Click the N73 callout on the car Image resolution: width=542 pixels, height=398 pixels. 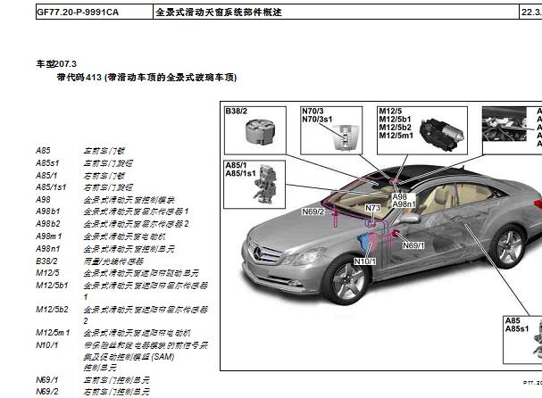[x=372, y=208]
